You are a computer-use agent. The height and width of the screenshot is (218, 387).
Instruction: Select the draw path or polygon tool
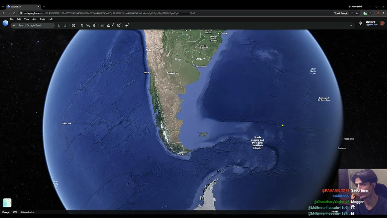click(88, 25)
